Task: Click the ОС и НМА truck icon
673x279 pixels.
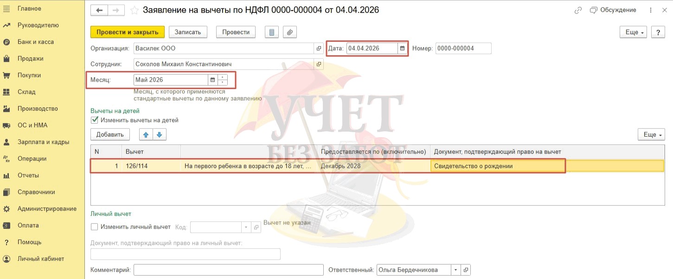Action: point(6,125)
